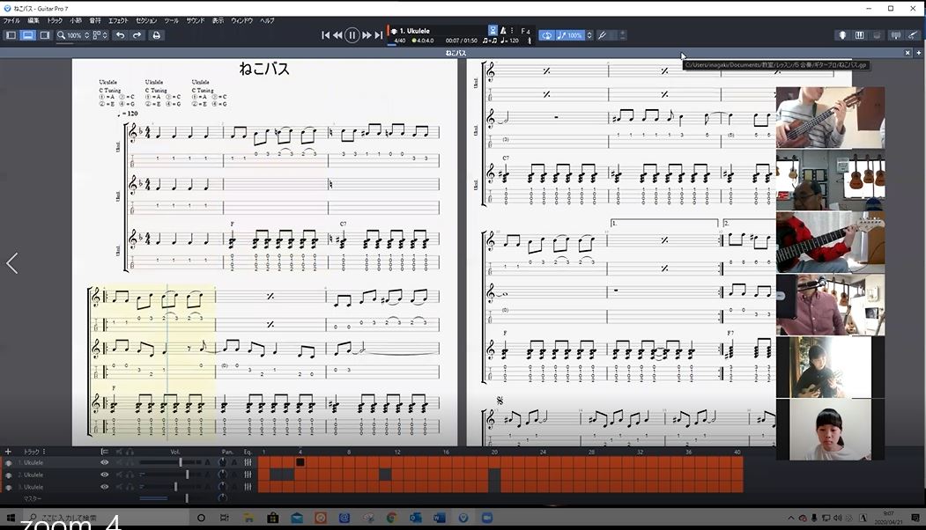Solo track 2. Ukulele with headphones

tap(130, 475)
